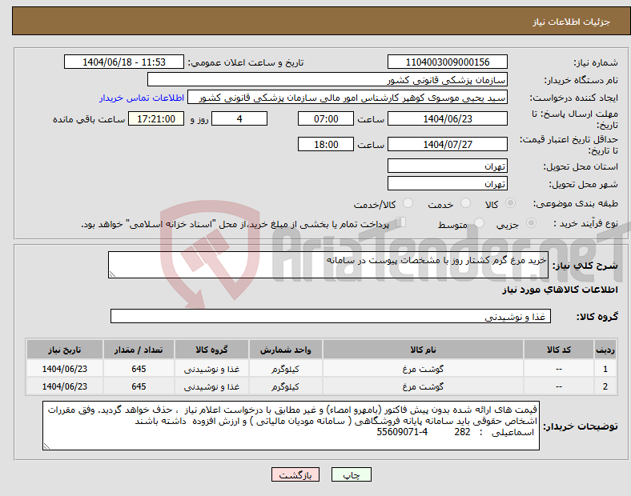Click the request creator name field

pyautogui.click(x=348, y=98)
